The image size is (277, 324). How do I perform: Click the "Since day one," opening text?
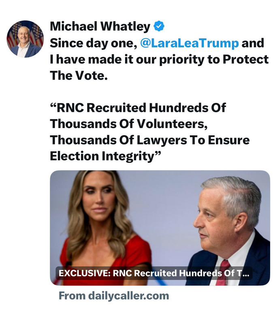pyautogui.click(x=93, y=43)
